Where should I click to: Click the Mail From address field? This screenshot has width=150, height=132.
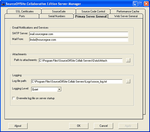pos(79,40)
